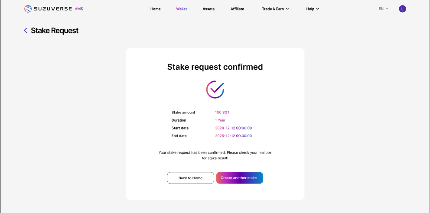
Task: Select the start date 2024-12-12 value
Action: [233, 128]
